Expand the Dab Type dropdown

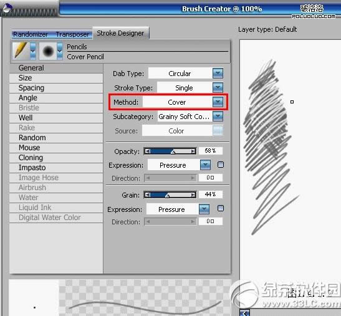click(218, 74)
